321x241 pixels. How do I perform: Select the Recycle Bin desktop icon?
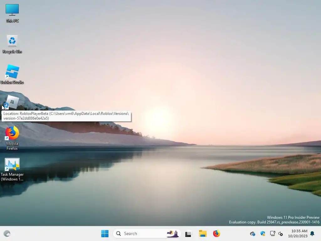[x=12, y=44]
